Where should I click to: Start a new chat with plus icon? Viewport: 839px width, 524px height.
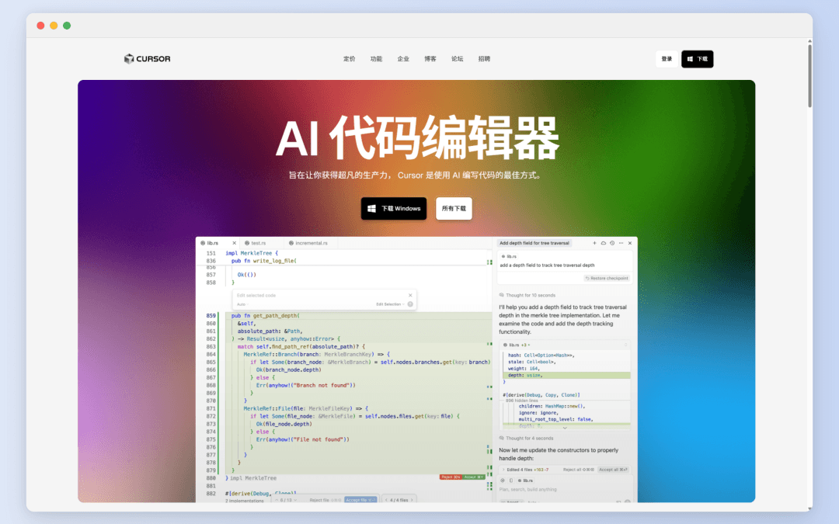click(595, 243)
